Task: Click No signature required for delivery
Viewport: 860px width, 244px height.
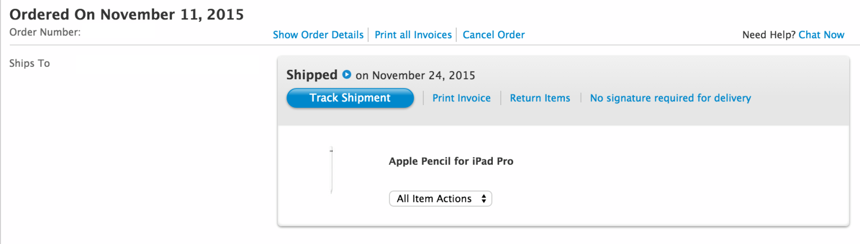Action: click(670, 98)
